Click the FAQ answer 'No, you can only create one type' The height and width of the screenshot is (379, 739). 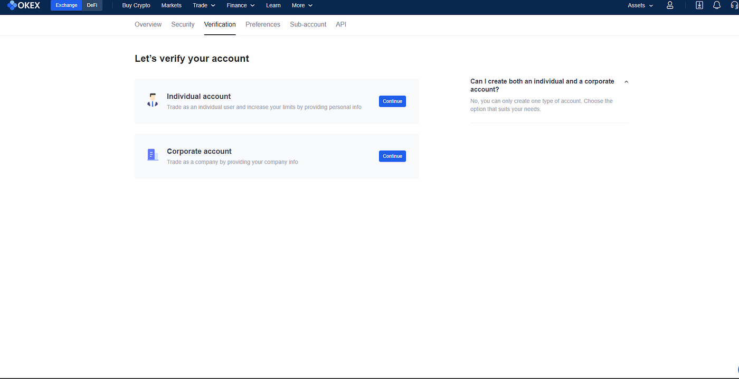point(542,105)
